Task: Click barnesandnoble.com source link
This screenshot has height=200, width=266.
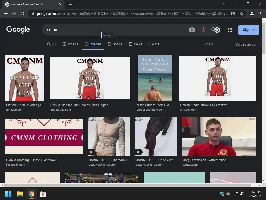Action: click(150, 110)
